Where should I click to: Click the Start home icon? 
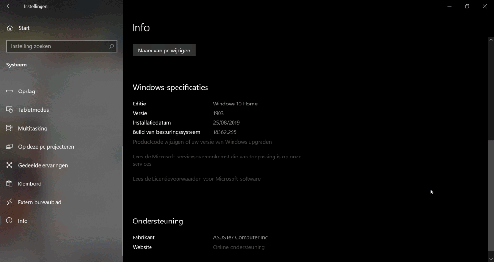[x=10, y=28]
